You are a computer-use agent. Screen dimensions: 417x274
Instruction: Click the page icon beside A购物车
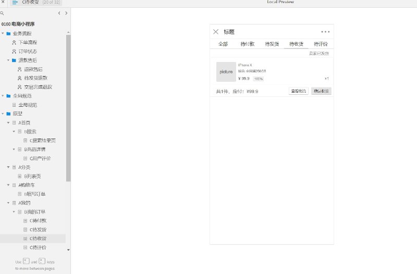[x=14, y=185]
